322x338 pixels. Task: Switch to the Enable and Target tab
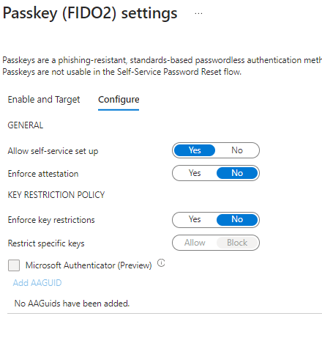click(x=44, y=100)
